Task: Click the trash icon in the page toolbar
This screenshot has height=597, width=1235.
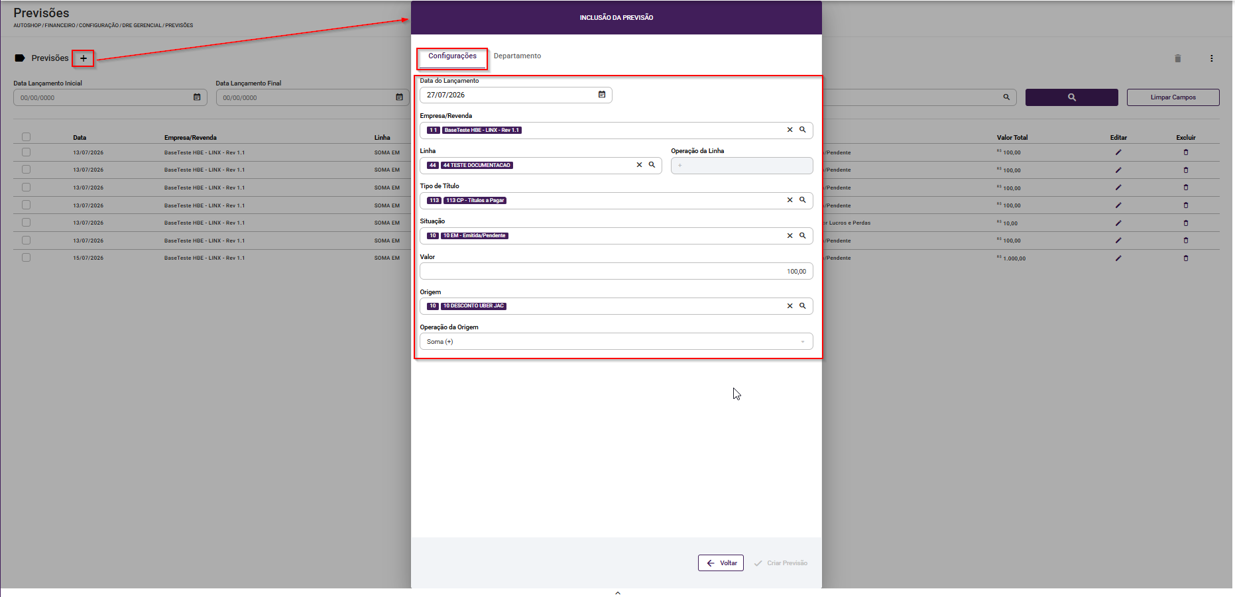Action: (1178, 58)
